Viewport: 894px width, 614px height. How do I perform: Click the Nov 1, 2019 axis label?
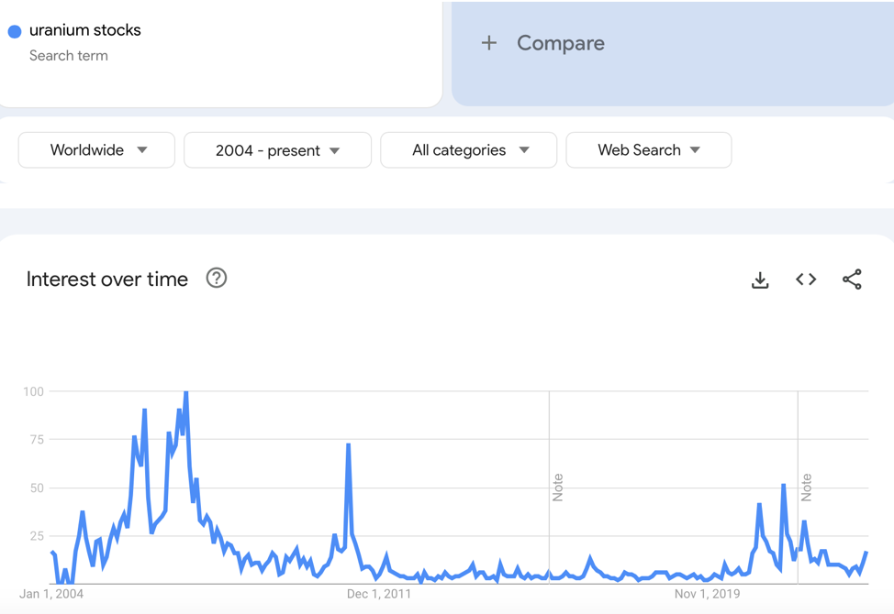click(707, 594)
